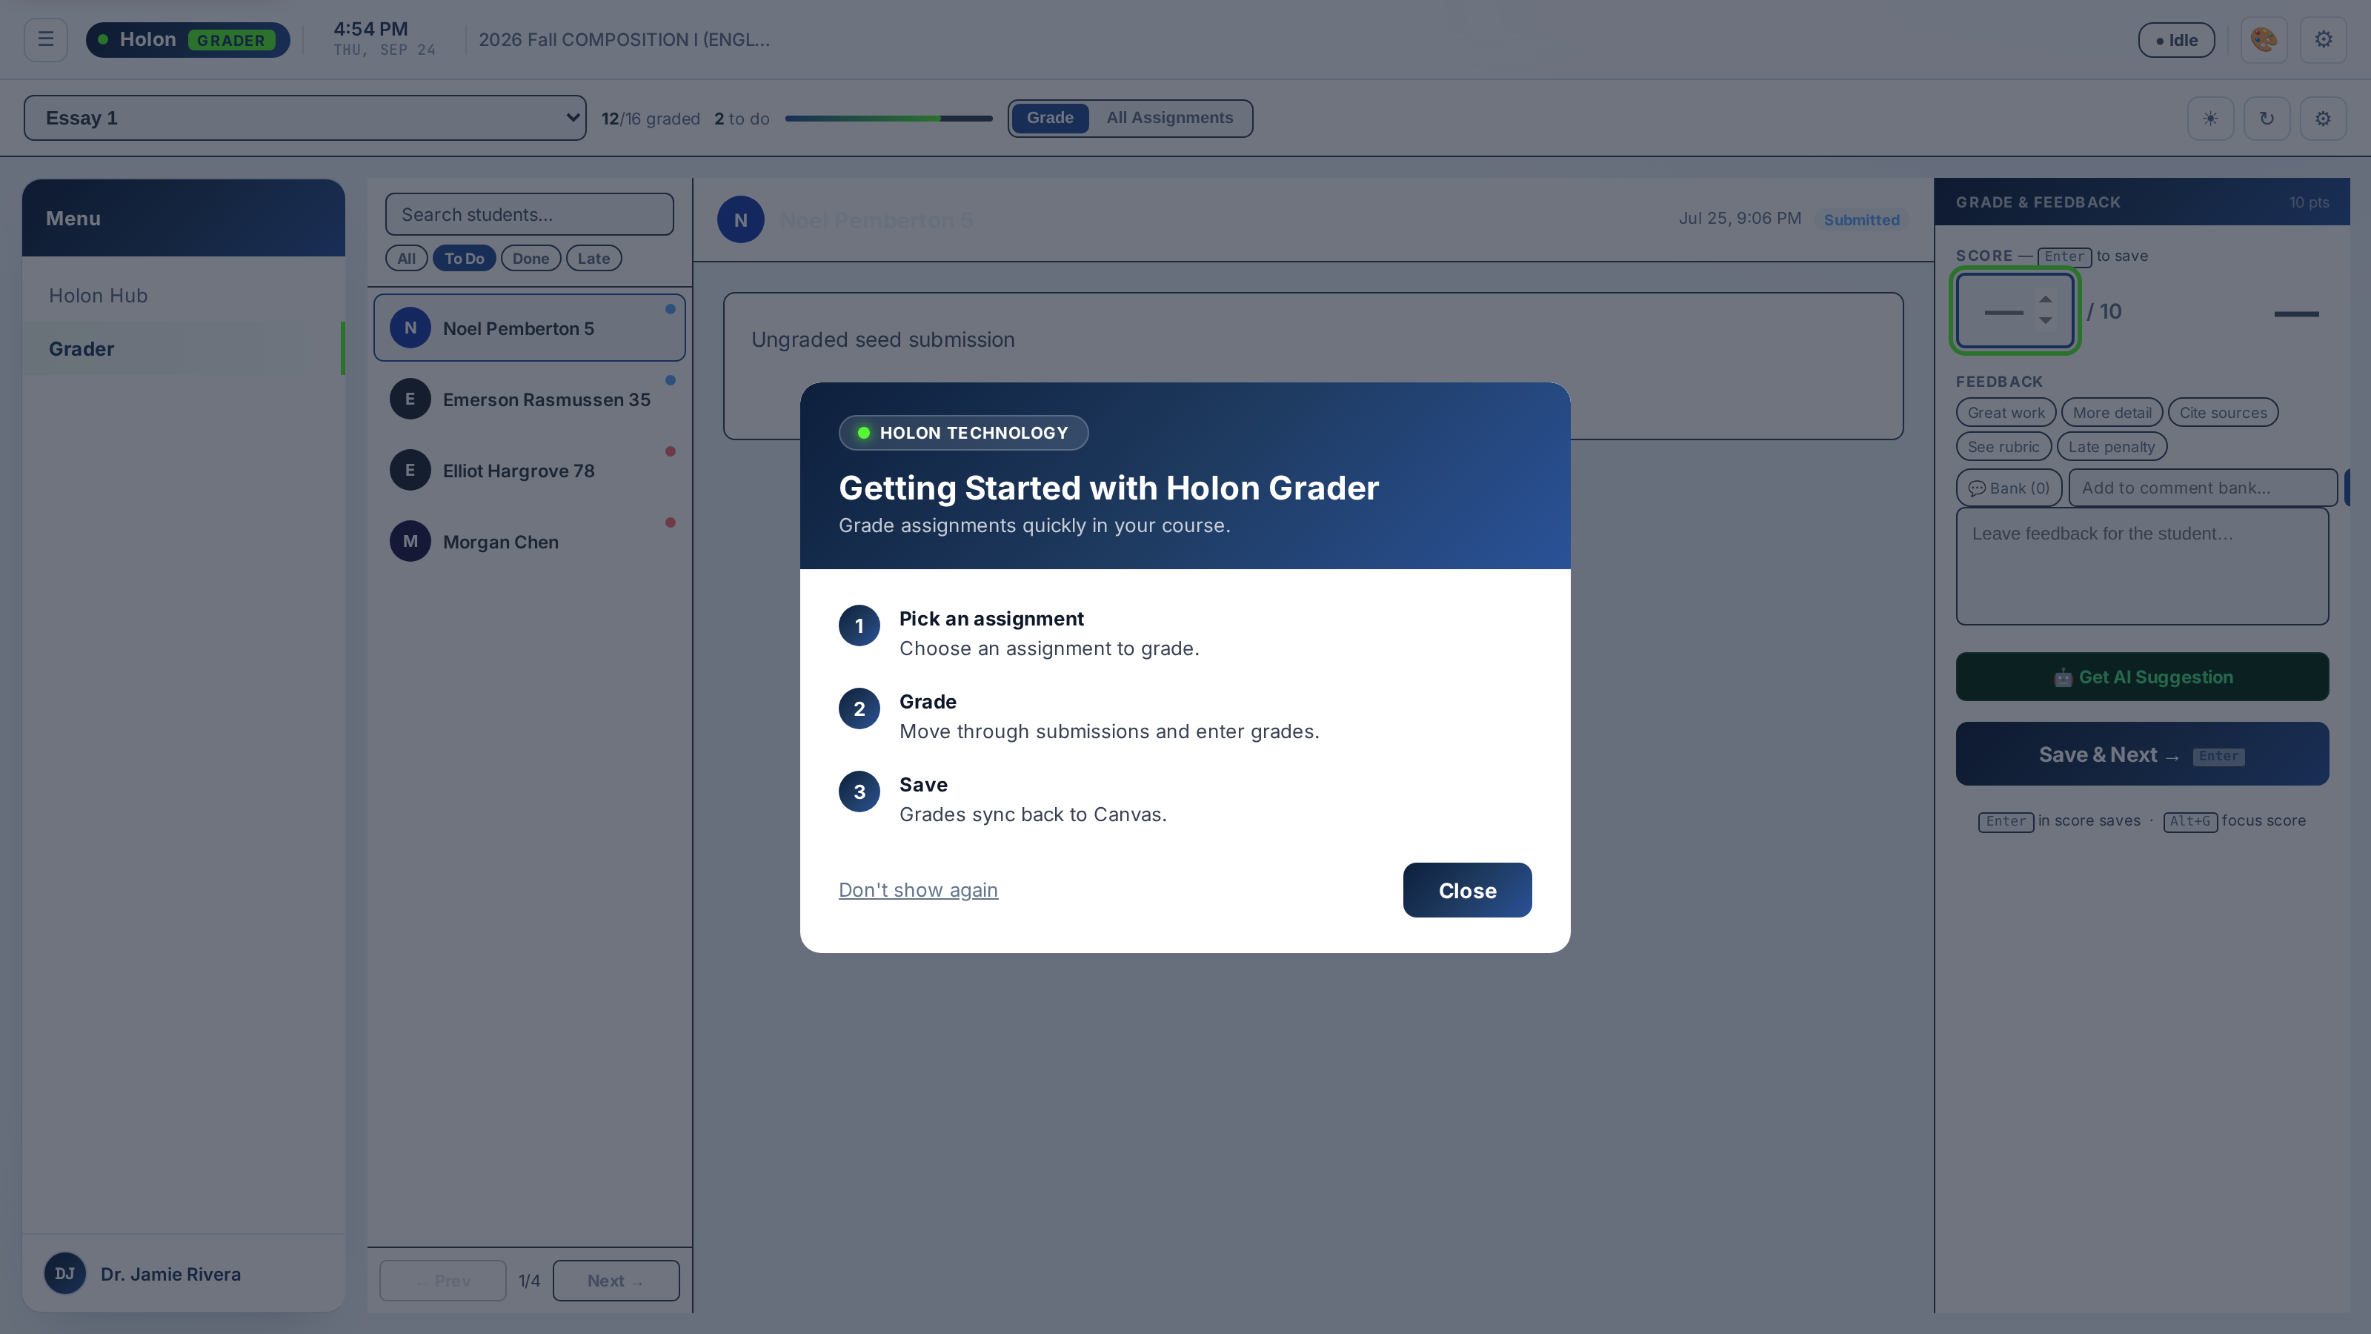The width and height of the screenshot is (2371, 1334).
Task: Open the color palette theme icon
Action: tap(2264, 39)
